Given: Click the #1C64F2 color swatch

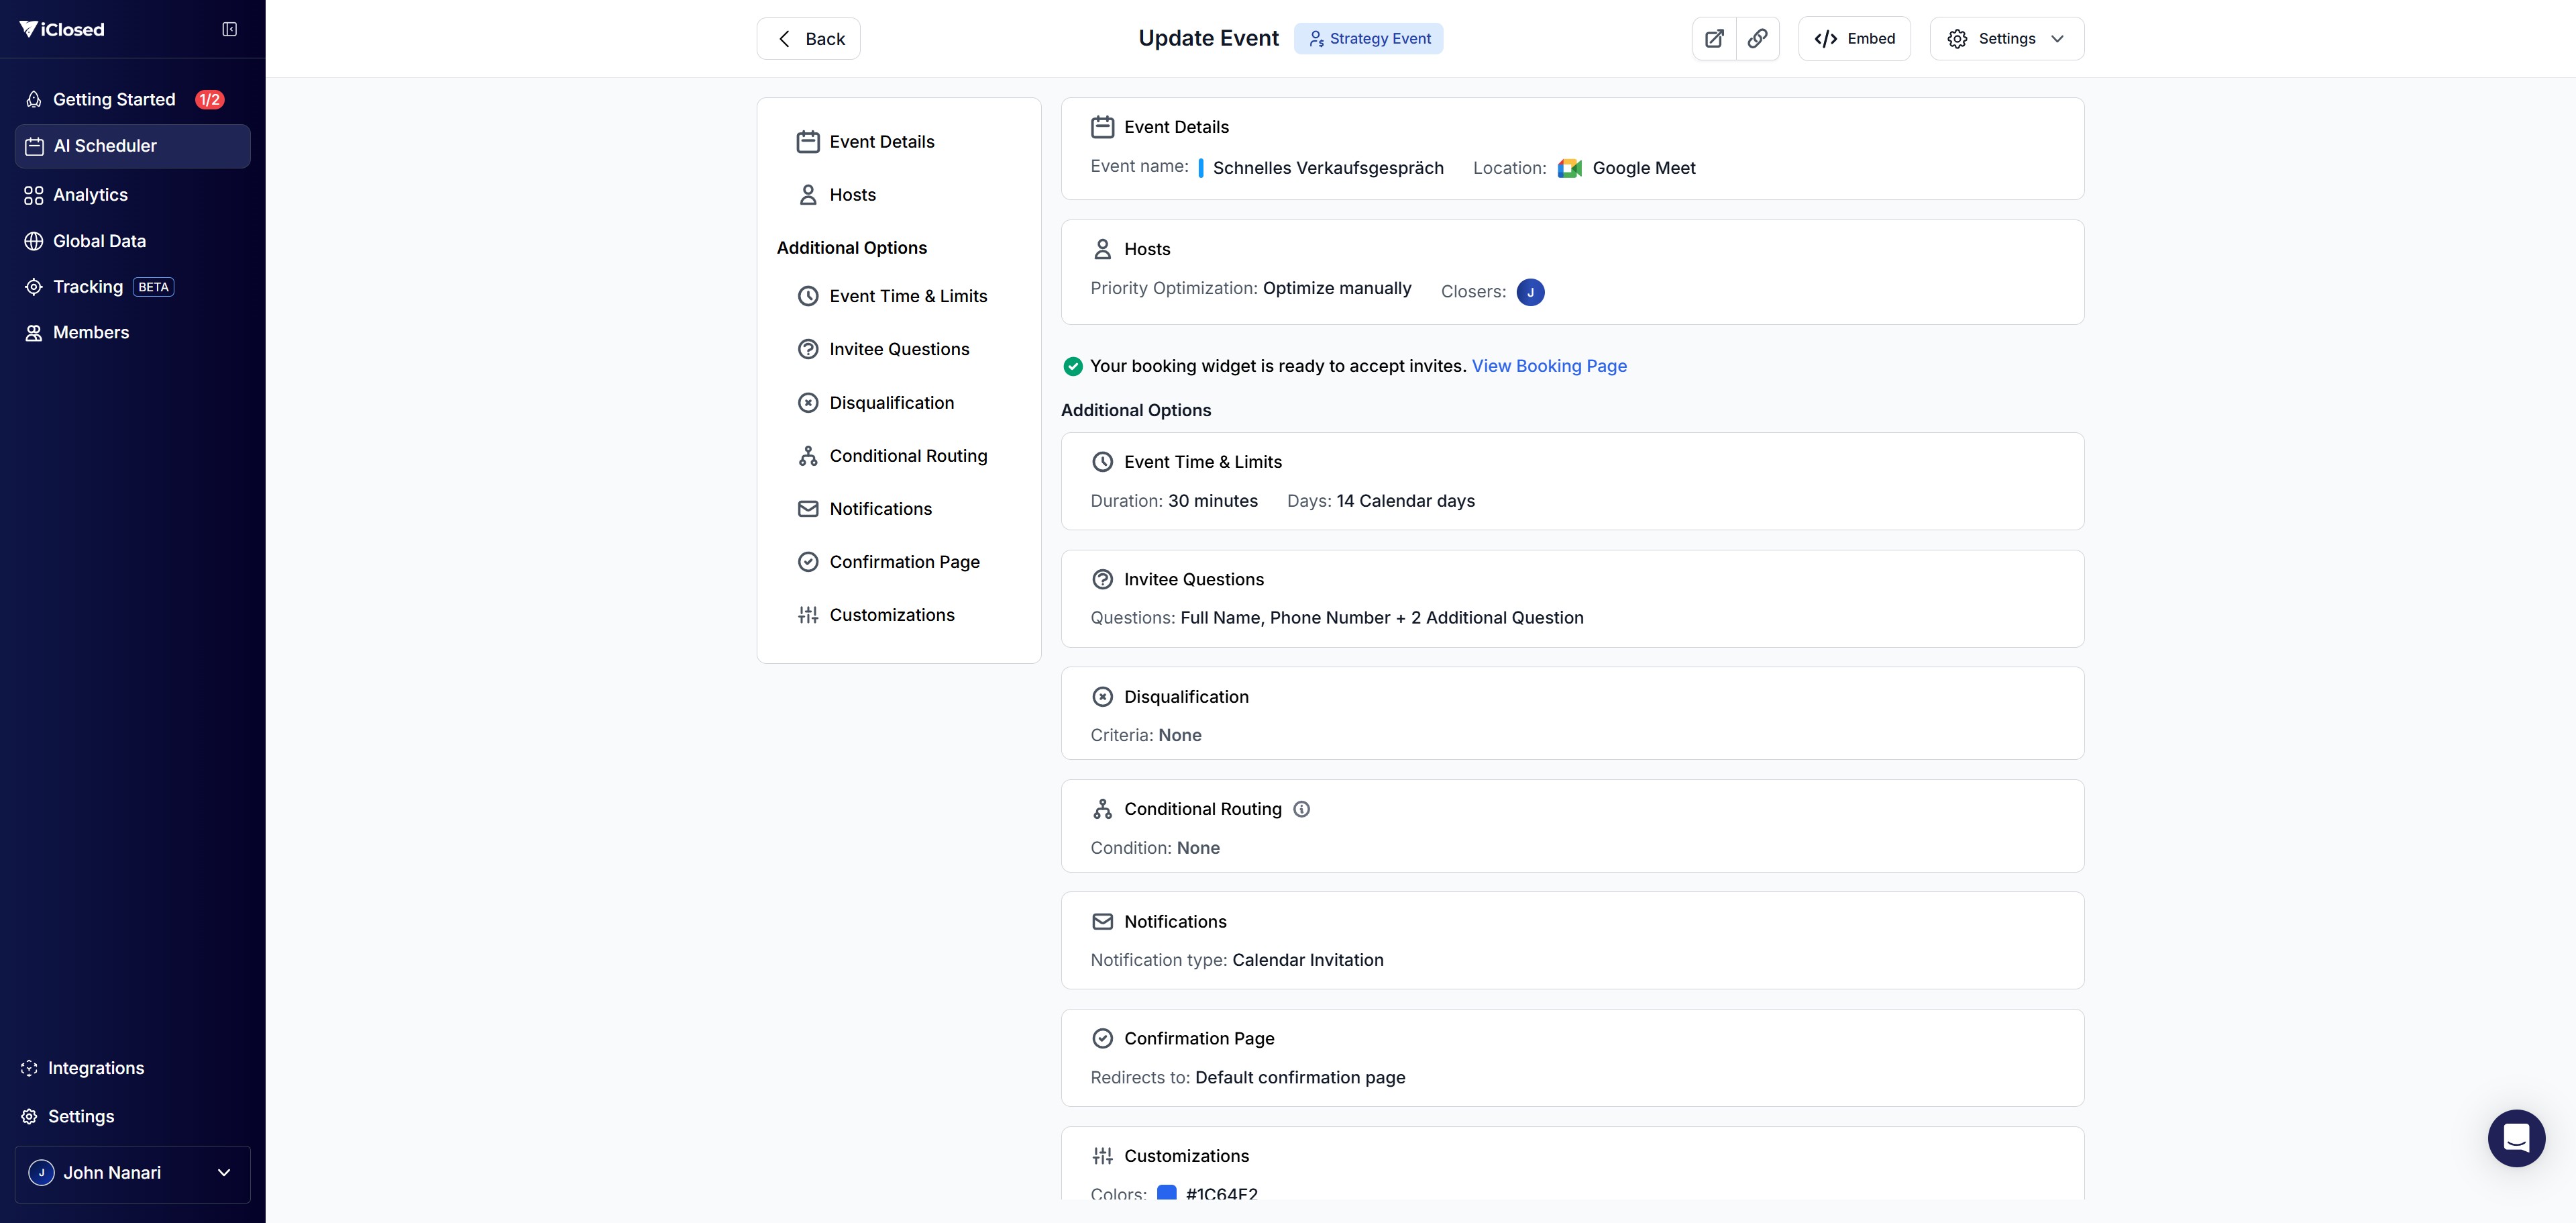Looking at the screenshot, I should pos(1166,1192).
